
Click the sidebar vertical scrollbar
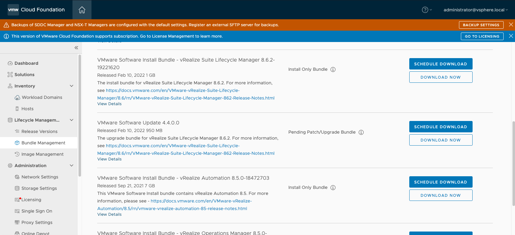pos(80,115)
